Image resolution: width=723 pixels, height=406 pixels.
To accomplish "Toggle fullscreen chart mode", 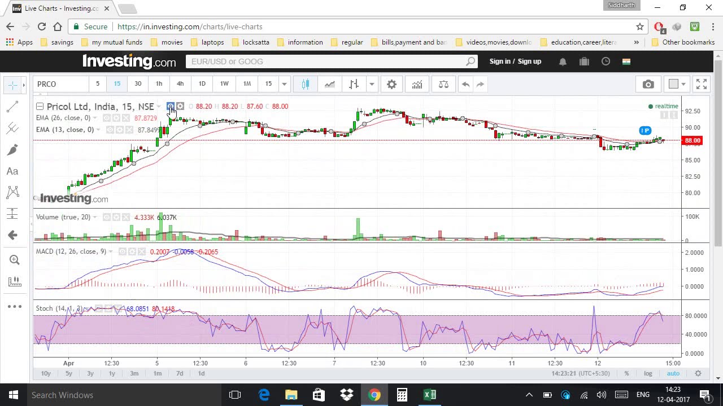I will tap(702, 84).
